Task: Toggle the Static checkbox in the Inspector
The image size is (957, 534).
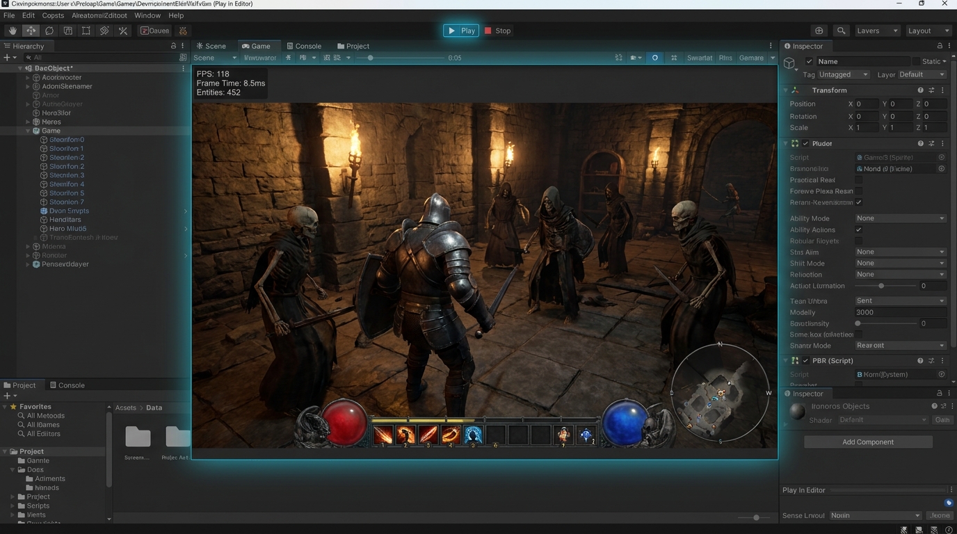Action: pyautogui.click(x=916, y=61)
